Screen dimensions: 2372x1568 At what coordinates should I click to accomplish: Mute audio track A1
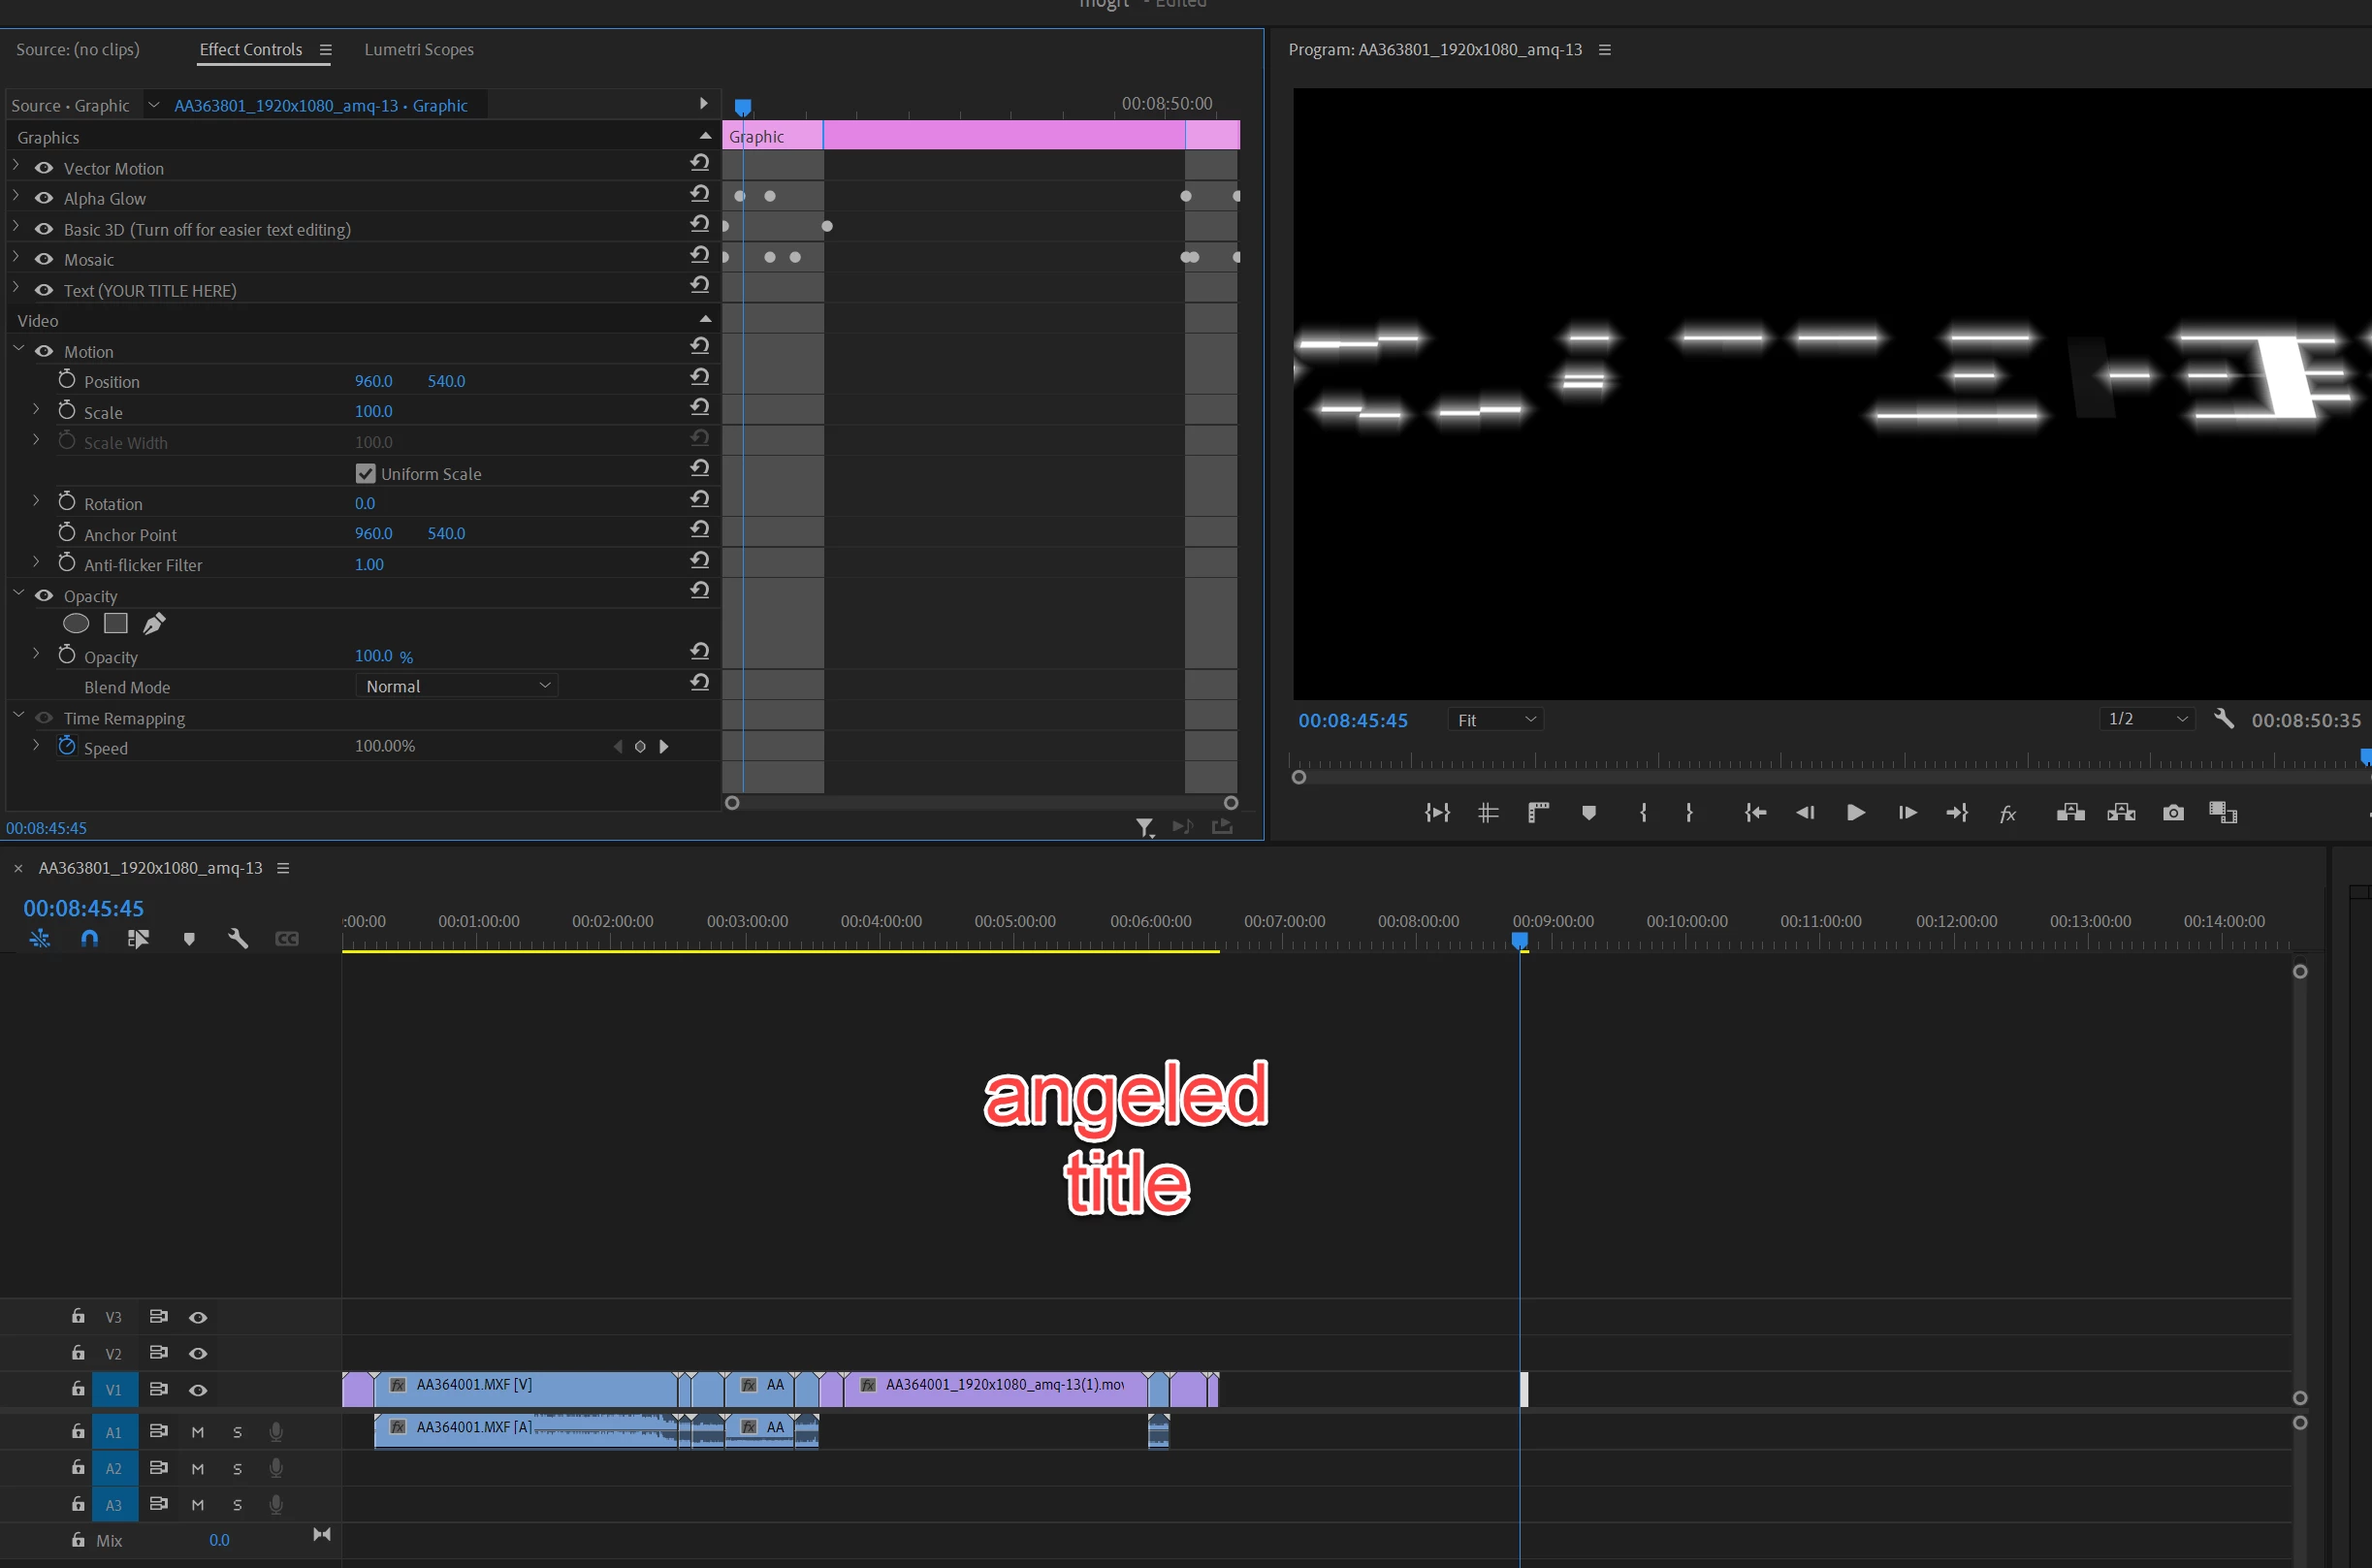click(198, 1432)
